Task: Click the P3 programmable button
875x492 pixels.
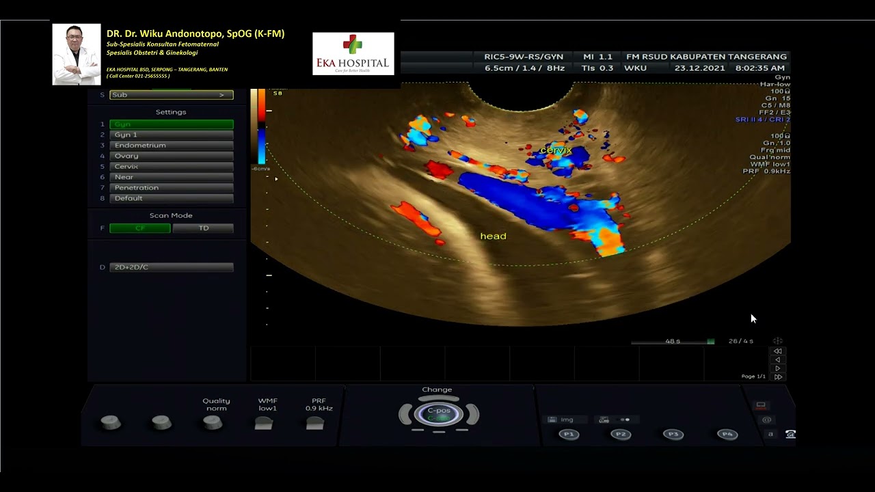Action: (x=673, y=435)
